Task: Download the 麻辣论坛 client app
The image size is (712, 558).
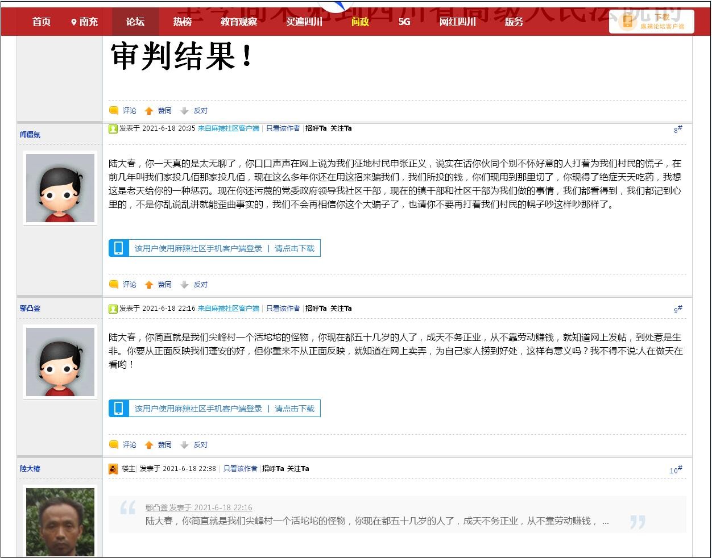Action: [x=652, y=22]
